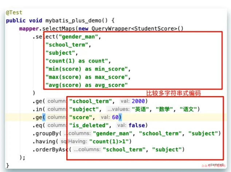
Task: Click QueryWrapper<StudentScore> text
Action: tap(134, 28)
